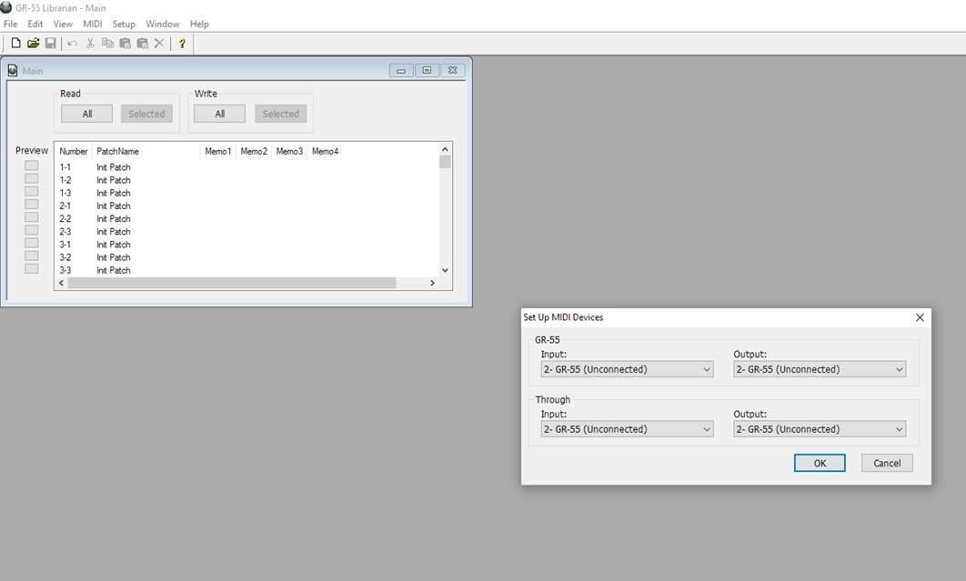Open the GR-55 Output dropdown
This screenshot has height=581, width=966.
point(820,369)
